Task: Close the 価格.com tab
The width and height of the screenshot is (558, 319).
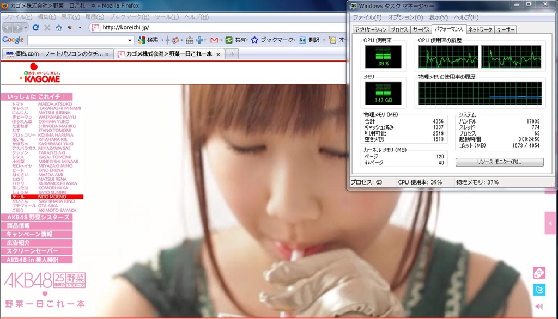Action: click(x=107, y=54)
